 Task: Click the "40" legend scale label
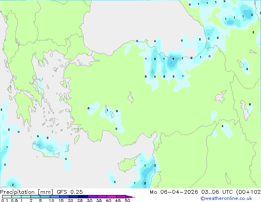(109, 200)
